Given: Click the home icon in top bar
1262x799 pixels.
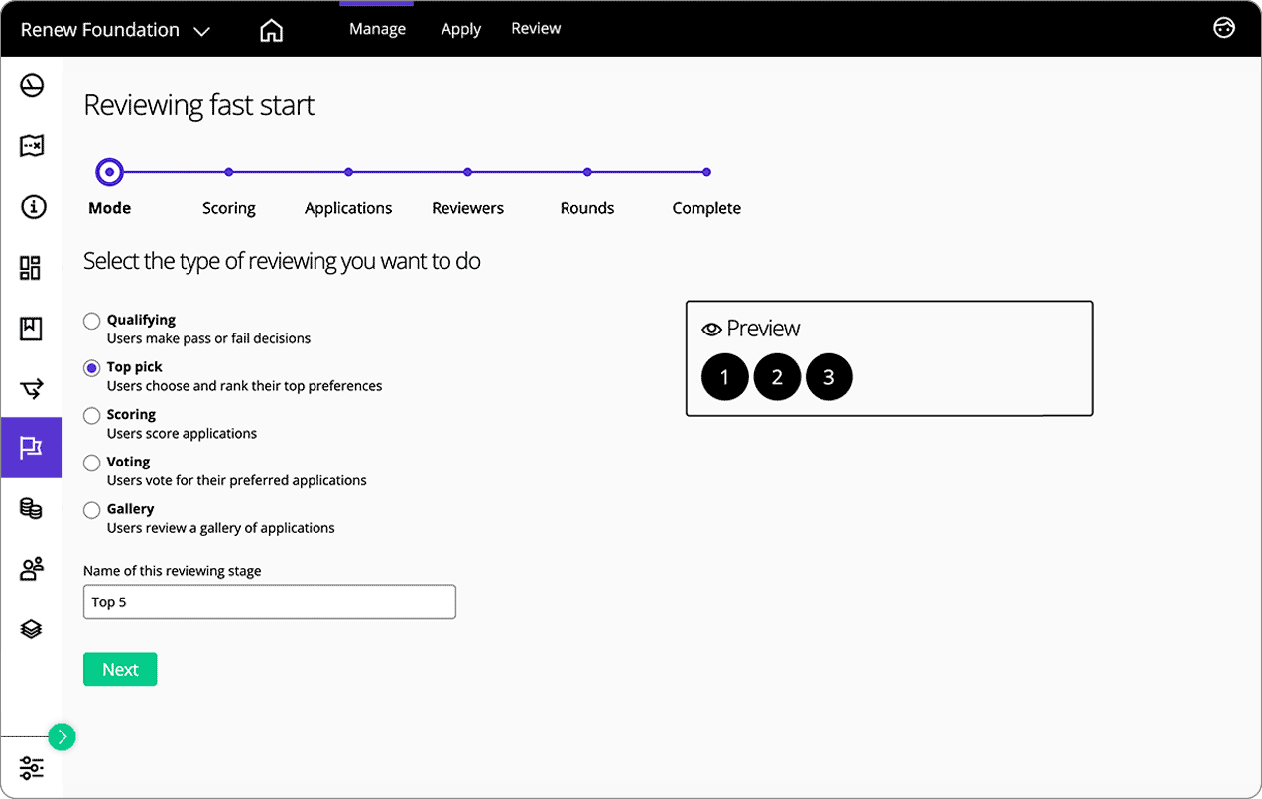Looking at the screenshot, I should pyautogui.click(x=271, y=30).
